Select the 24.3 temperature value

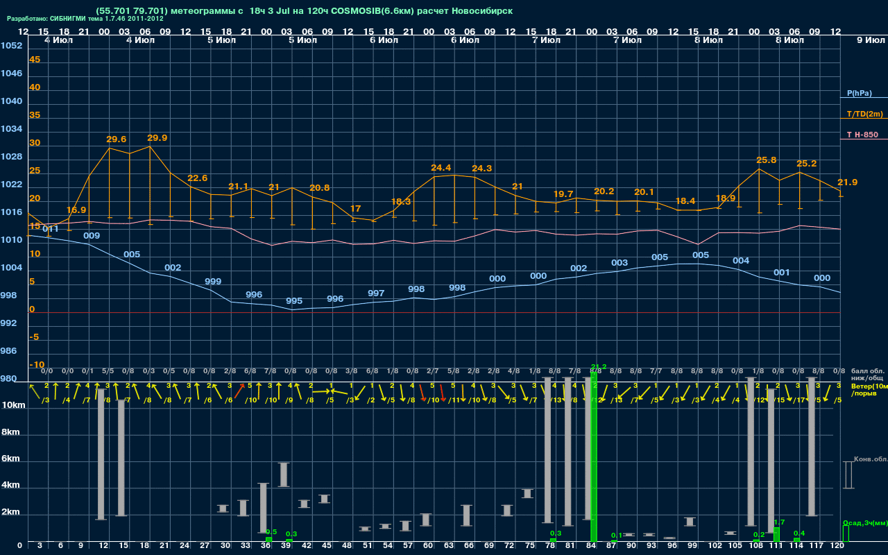(482, 169)
